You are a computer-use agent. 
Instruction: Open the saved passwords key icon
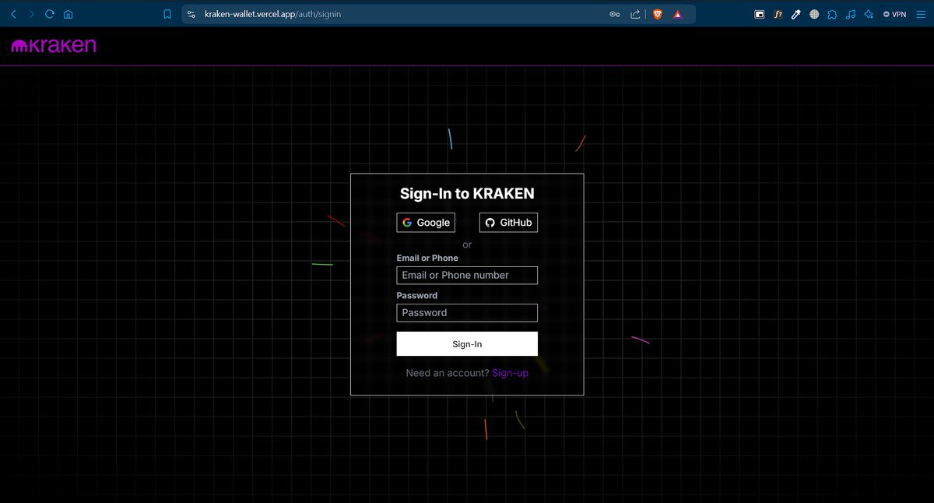coord(615,14)
